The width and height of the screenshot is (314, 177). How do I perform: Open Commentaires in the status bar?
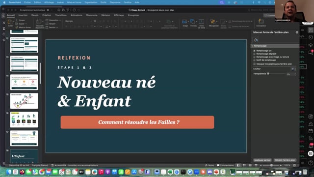[x=225, y=165]
